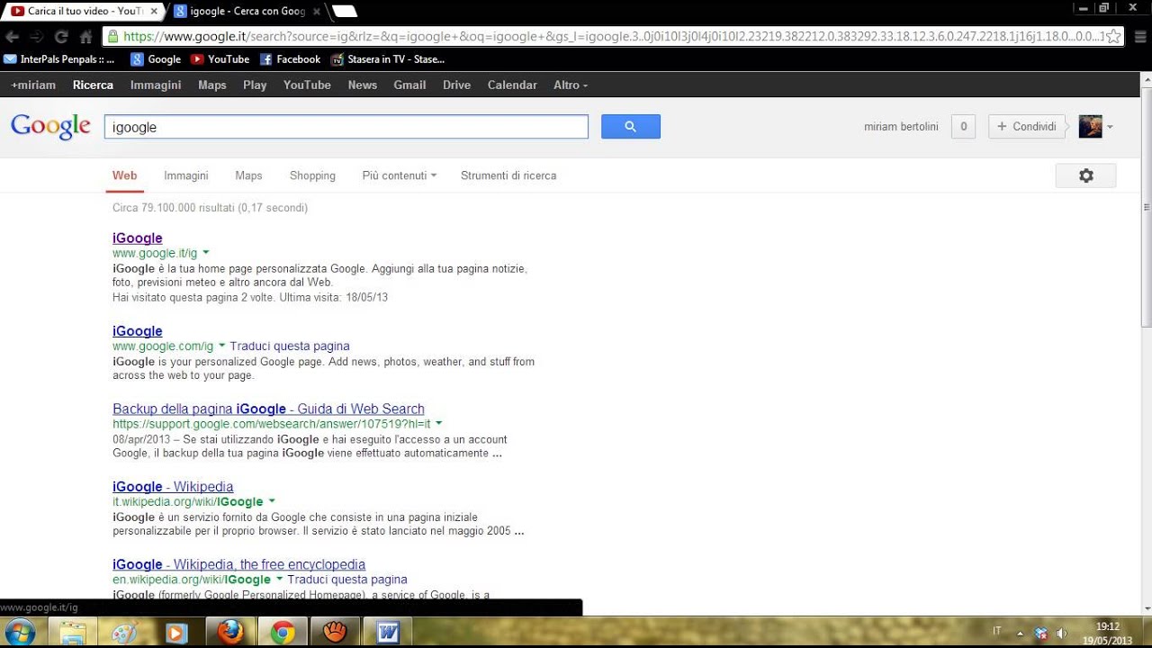Expand Più contenuti dropdown
This screenshot has height=648, width=1152.
(399, 175)
